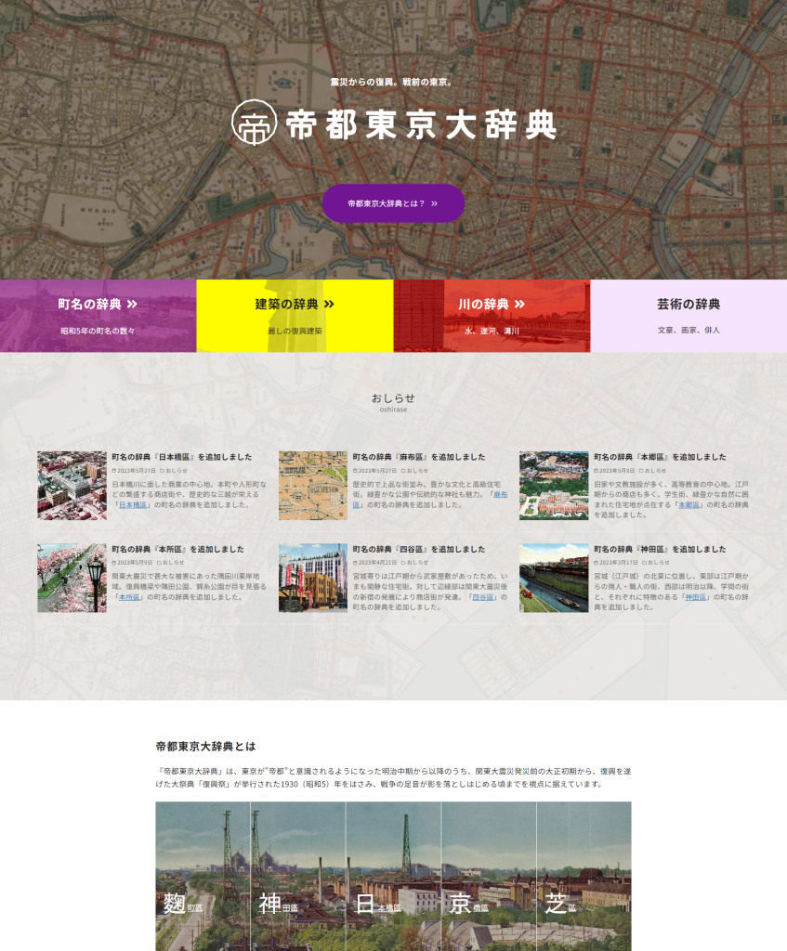Select the 芸術の辞典 category tile

click(x=689, y=316)
